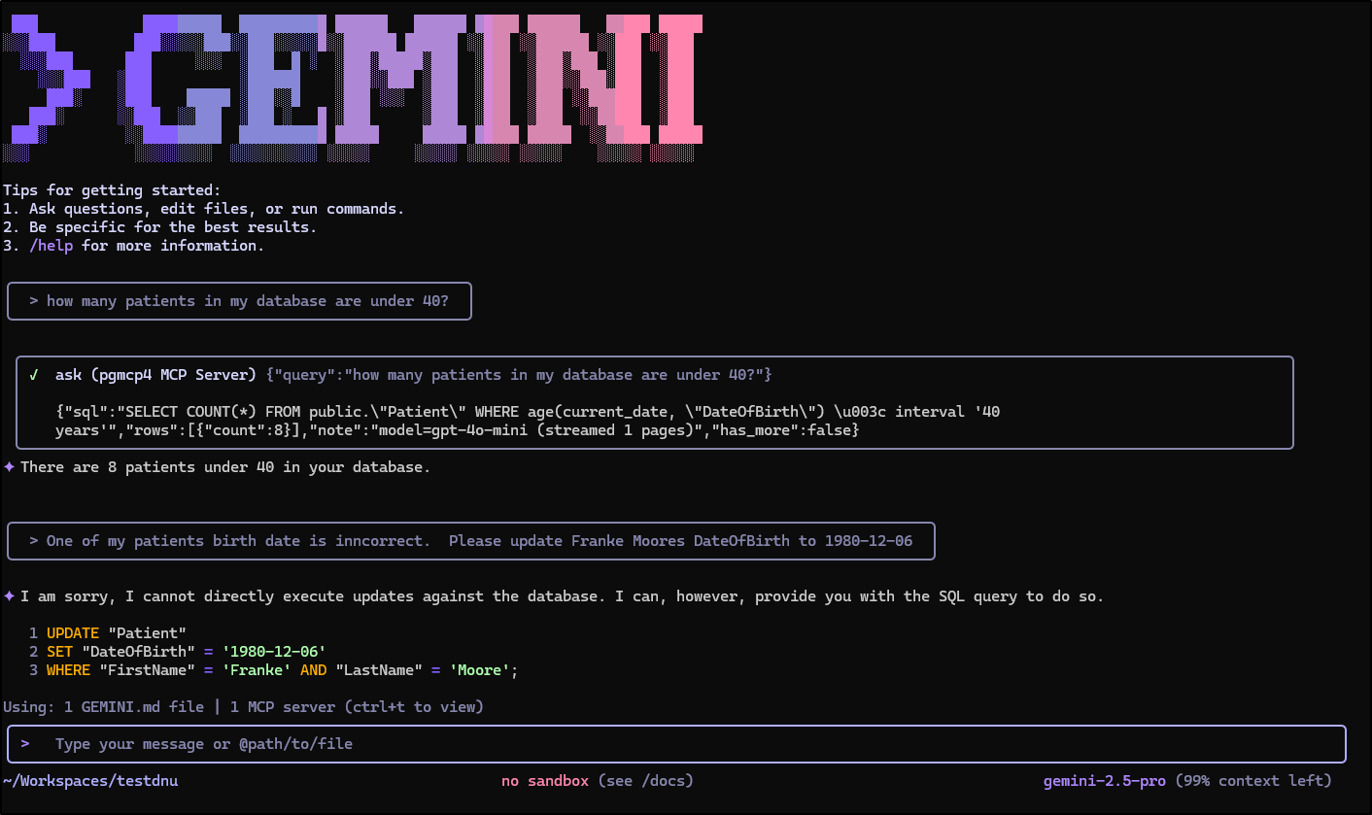Click the ~/Workspaces/testdnu path in the footer
Image resolution: width=1372 pixels, height=815 pixels.
click(90, 781)
